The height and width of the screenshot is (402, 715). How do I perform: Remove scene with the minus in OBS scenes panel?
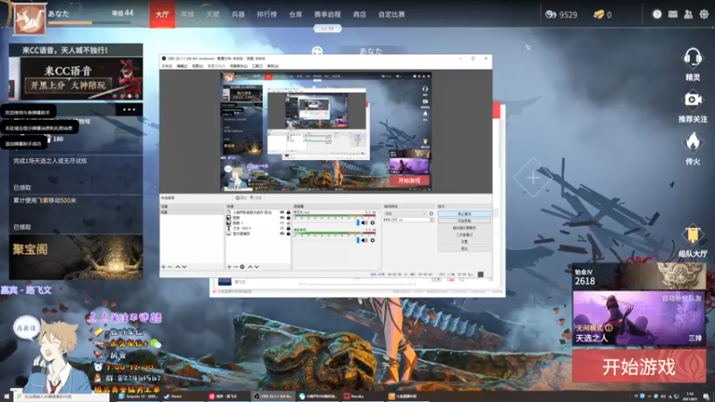(x=170, y=266)
